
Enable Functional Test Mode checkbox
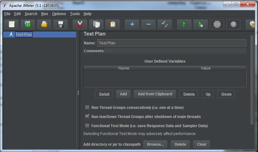coord(87,126)
